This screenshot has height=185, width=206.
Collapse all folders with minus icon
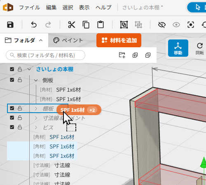[148, 55]
